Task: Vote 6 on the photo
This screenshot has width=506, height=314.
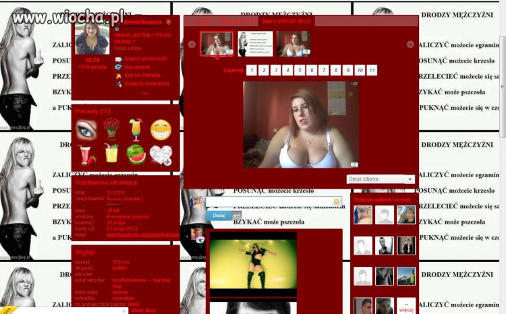Action: 312,70
